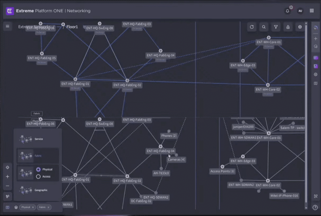Viewport: 321px width, 216px height.
Task: Click the DC-FabEng-02 label
Action: (x=141, y=201)
